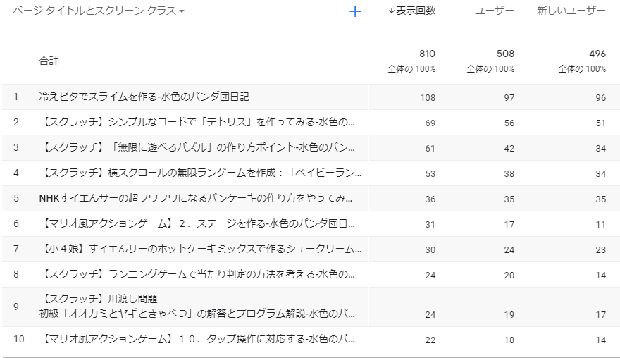Click users value 97 in row 1
The image size is (620, 358).
pyautogui.click(x=509, y=98)
